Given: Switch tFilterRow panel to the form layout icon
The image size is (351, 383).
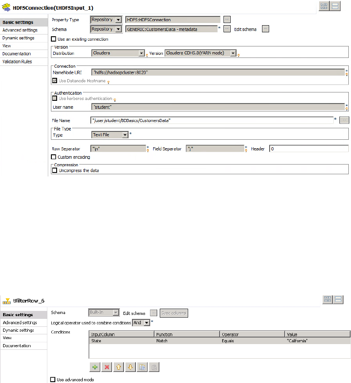Looking at the screenshot, I should point(338,299).
